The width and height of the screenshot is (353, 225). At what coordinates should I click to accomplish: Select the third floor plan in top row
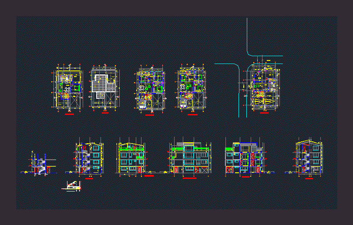click(150, 88)
